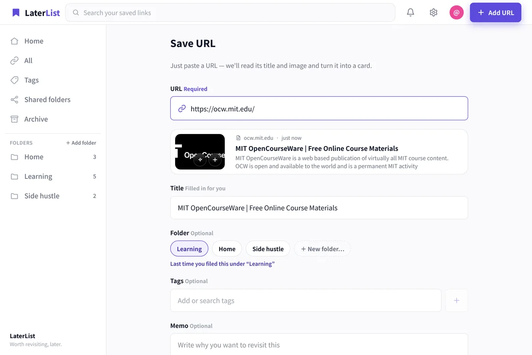Image resolution: width=532 pixels, height=355 pixels.
Task: Focus the search your saved links box
Action: 230,12
